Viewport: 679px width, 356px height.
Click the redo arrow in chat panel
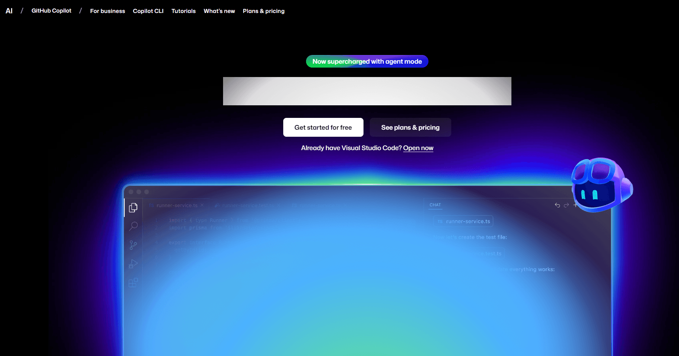click(x=566, y=205)
